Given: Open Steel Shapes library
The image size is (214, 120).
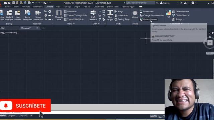Looking at the screenshot, I should coord(110,15).
